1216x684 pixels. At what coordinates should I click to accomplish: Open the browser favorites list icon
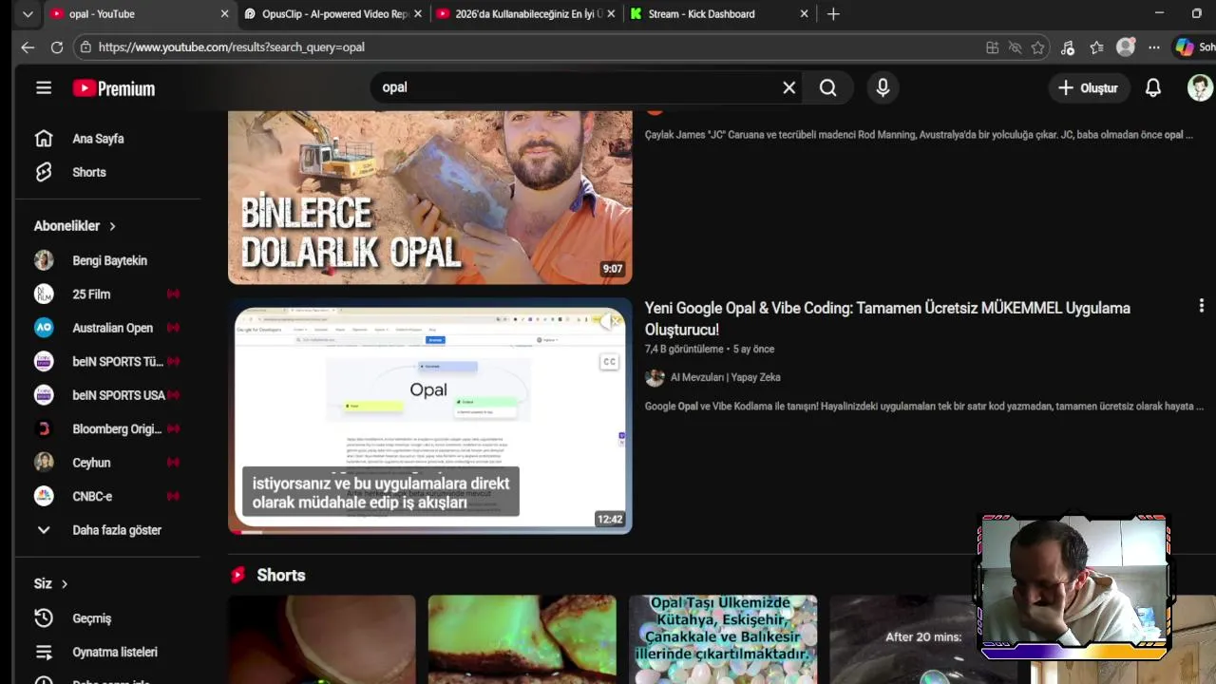click(1096, 47)
